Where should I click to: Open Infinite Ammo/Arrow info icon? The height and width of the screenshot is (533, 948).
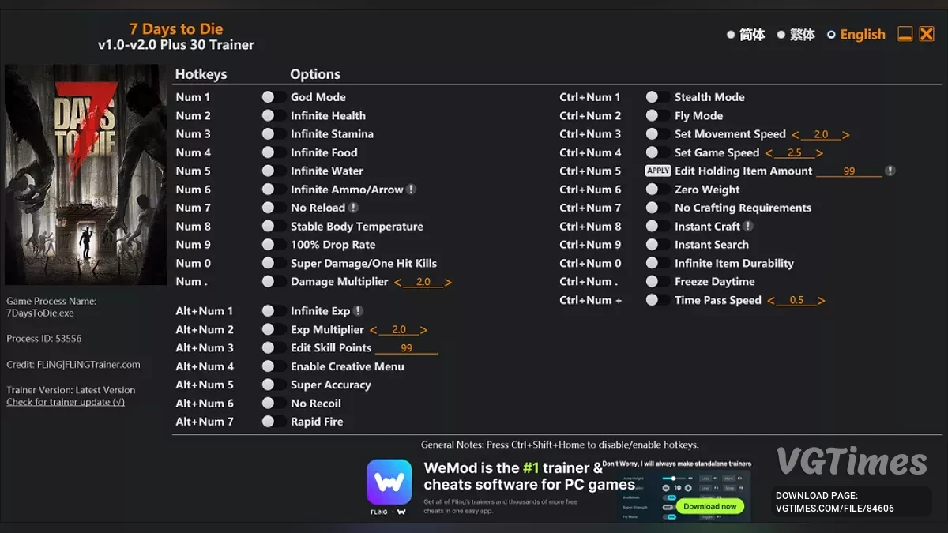click(x=411, y=190)
